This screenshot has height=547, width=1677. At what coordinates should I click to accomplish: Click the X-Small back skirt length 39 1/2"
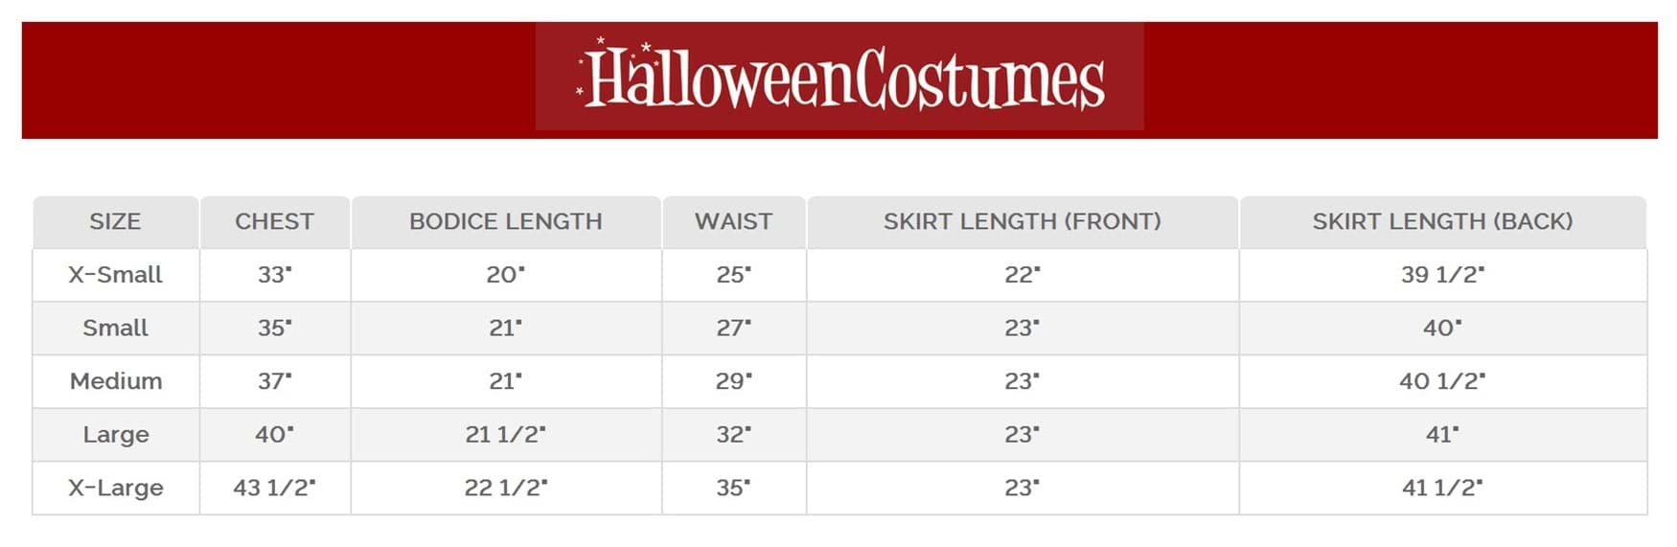[1442, 275]
